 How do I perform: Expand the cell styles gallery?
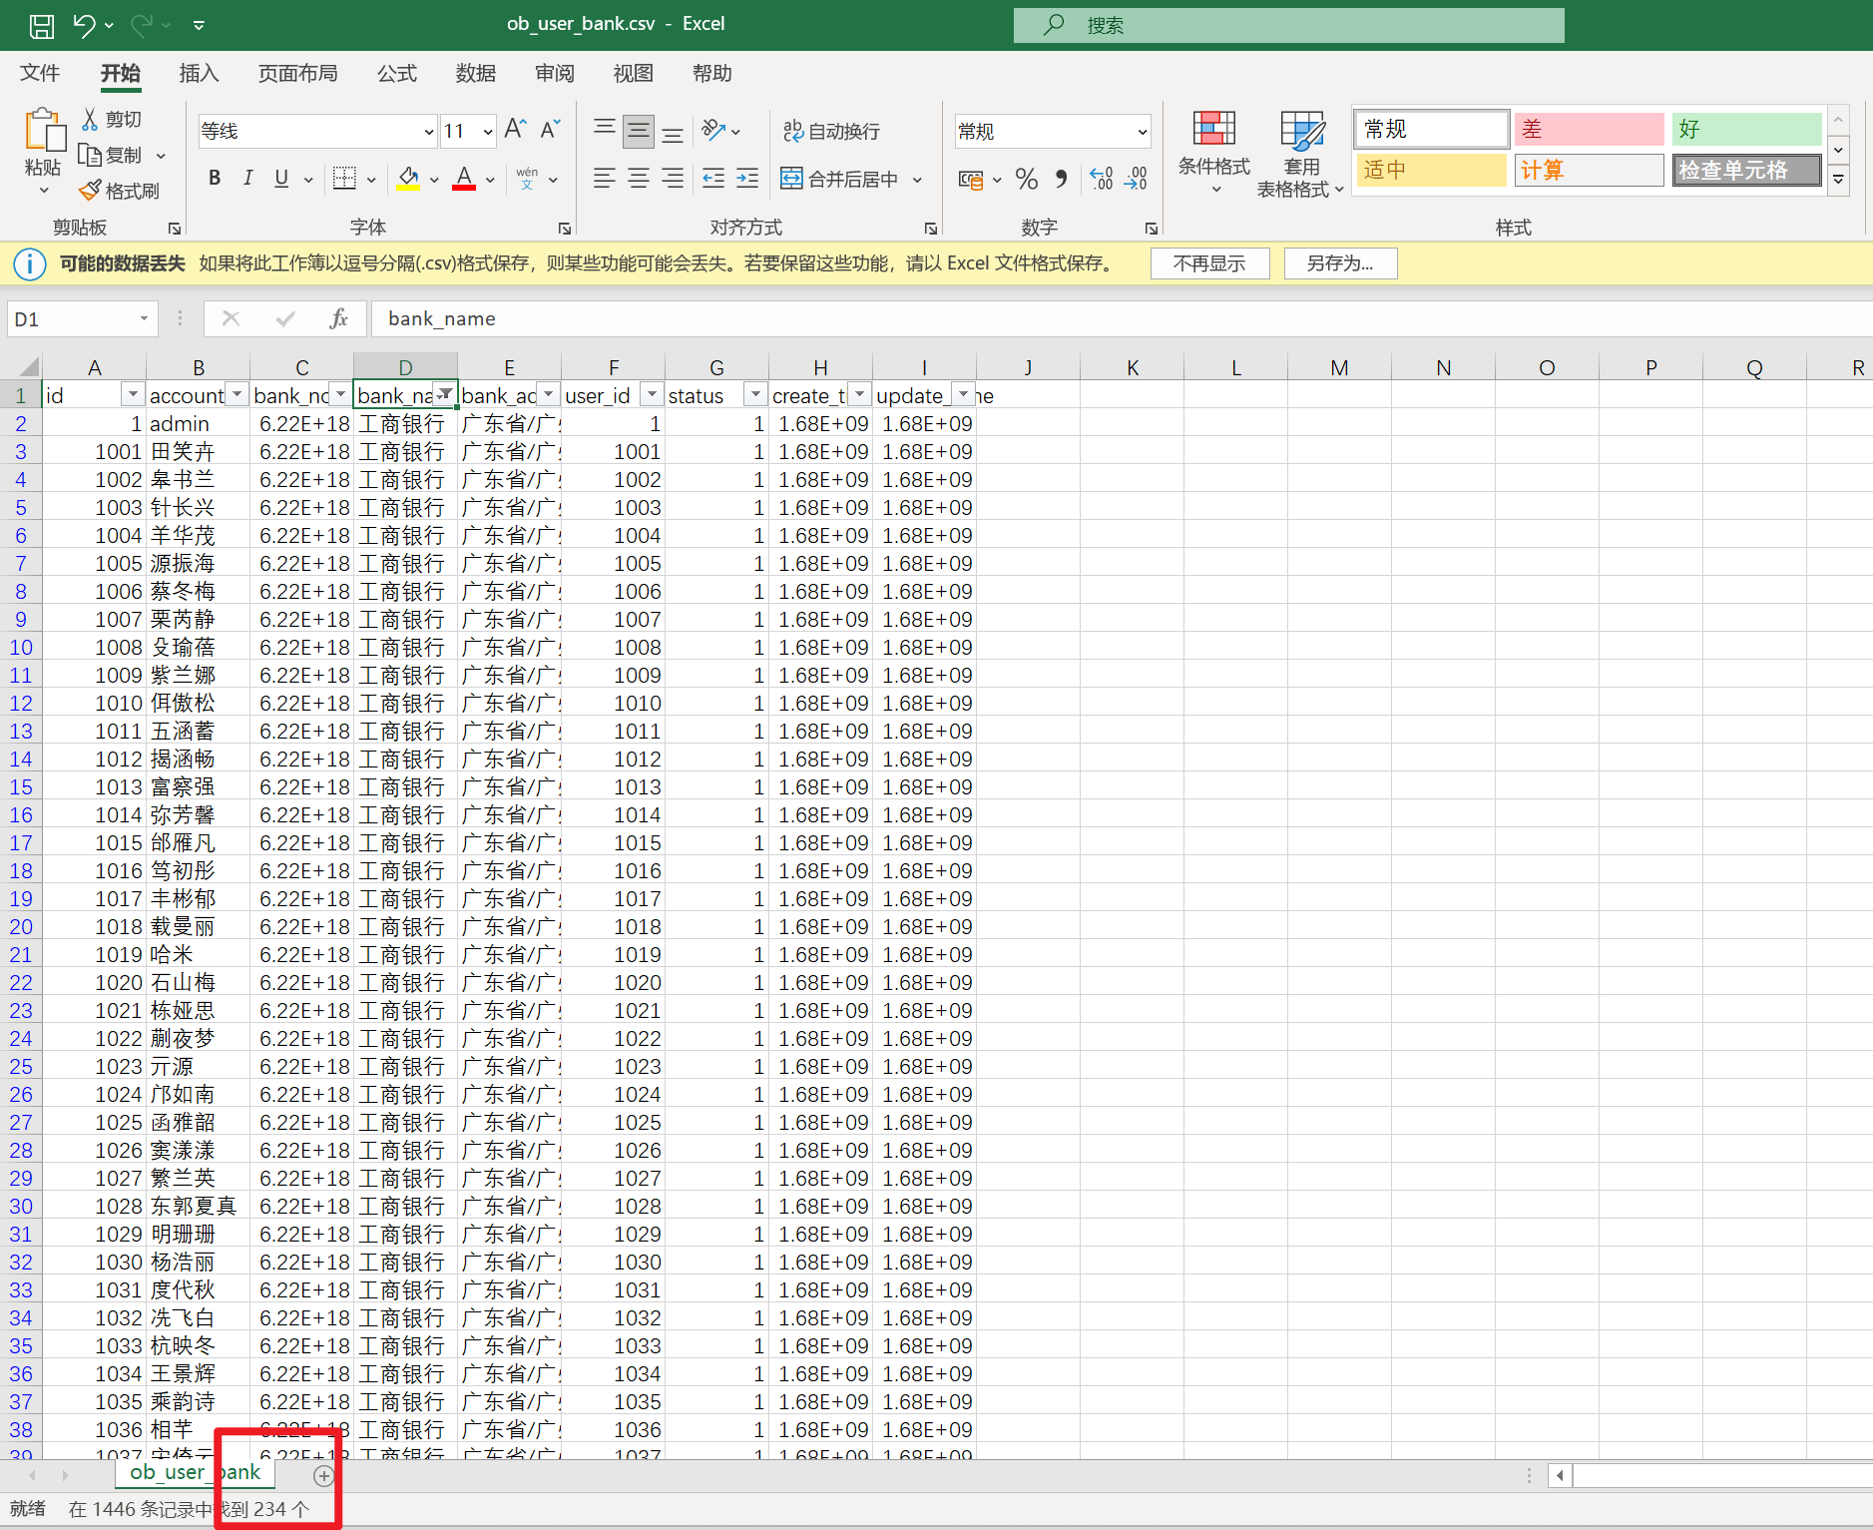pos(1838,180)
